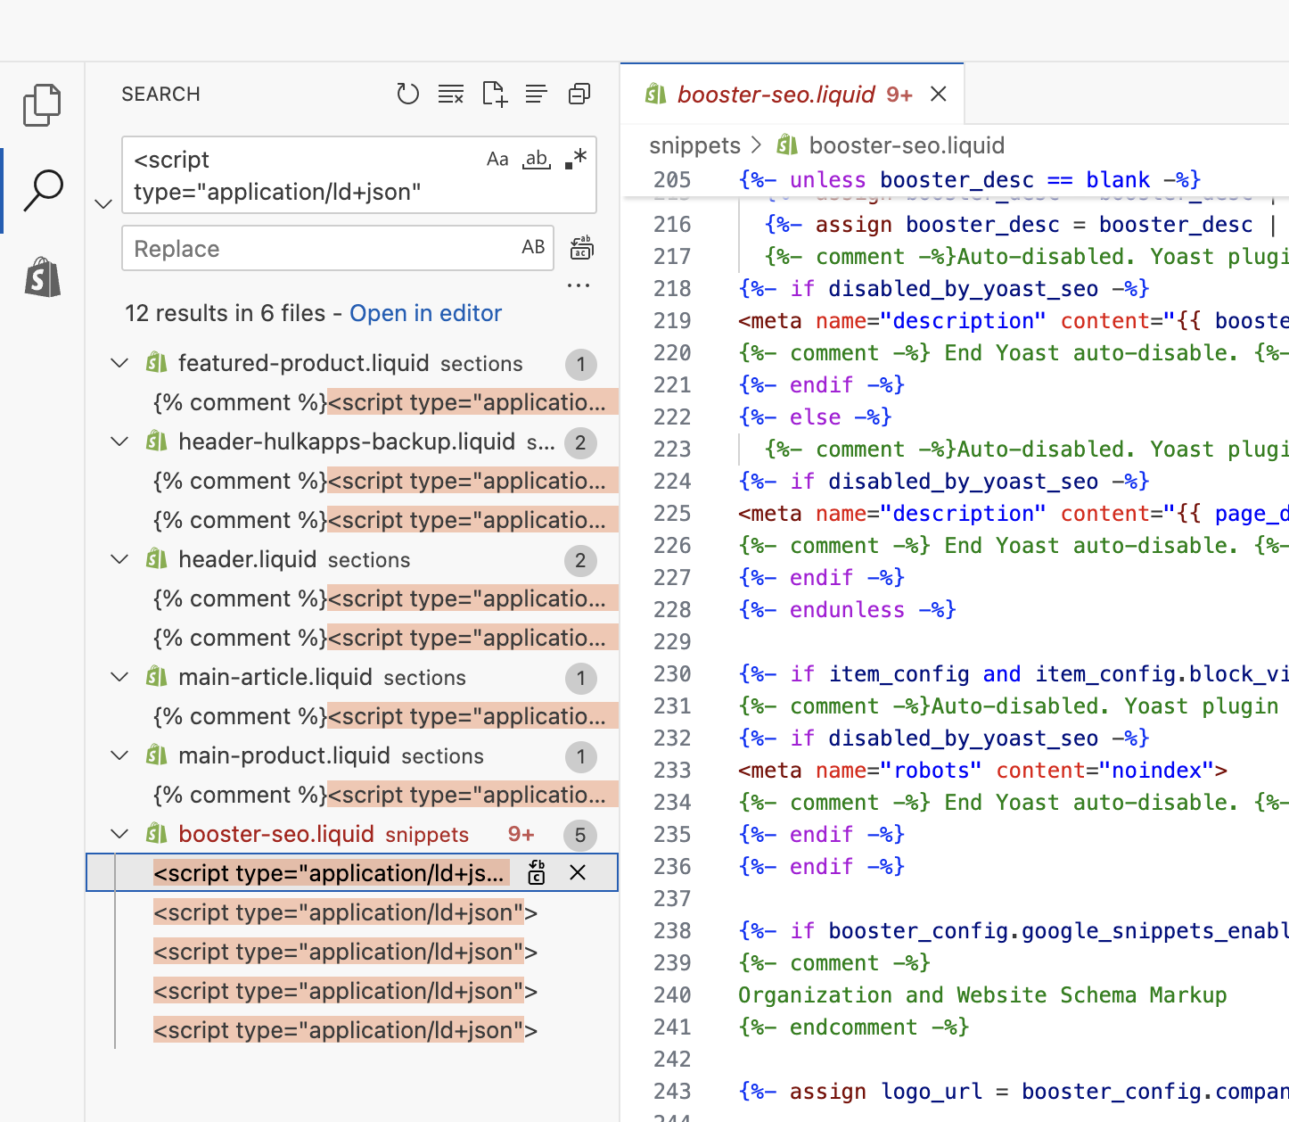Image resolution: width=1289 pixels, height=1122 pixels.
Task: Click the Replace All icon
Action: click(x=581, y=248)
